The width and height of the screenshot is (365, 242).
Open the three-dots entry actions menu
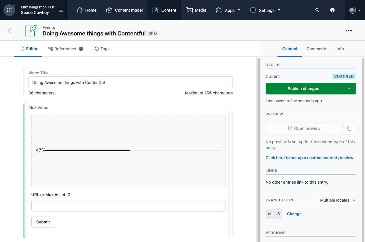(349, 31)
